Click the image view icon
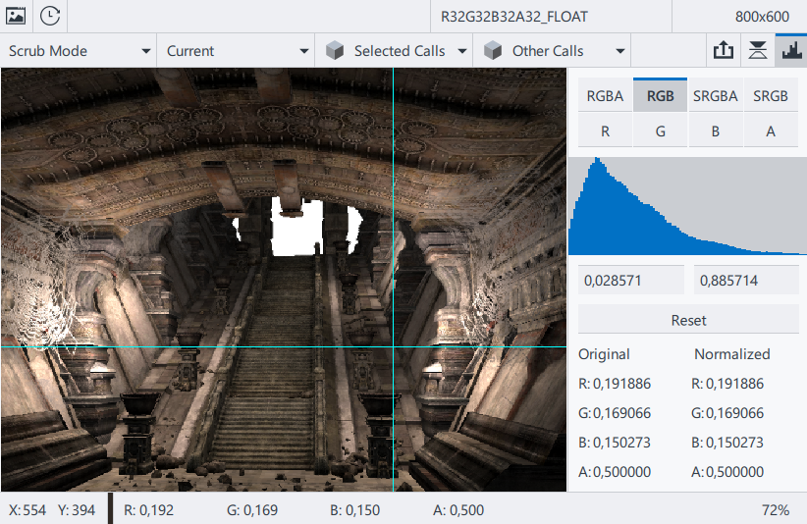 click(16, 16)
